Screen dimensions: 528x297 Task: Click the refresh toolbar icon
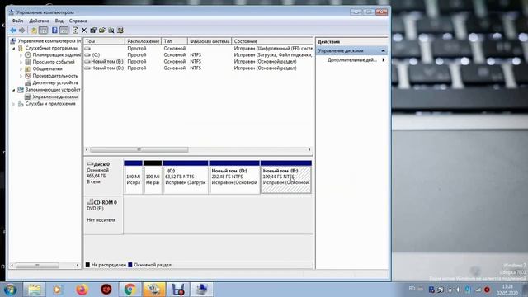[75, 31]
